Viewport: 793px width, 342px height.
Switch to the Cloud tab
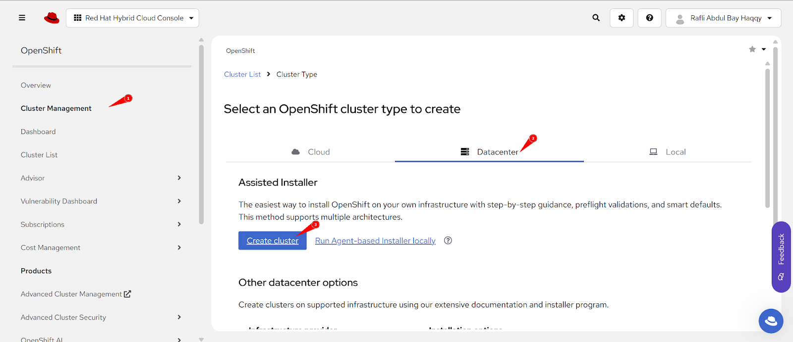pos(310,152)
